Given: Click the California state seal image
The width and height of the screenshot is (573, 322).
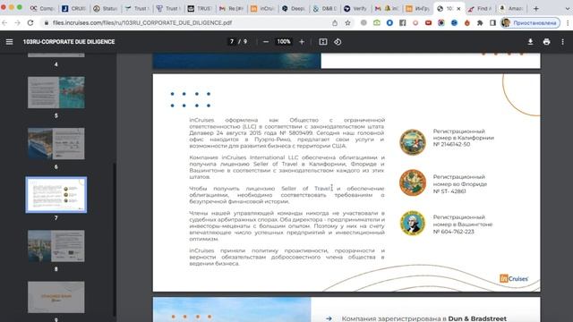Looking at the screenshot, I should click(413, 142).
